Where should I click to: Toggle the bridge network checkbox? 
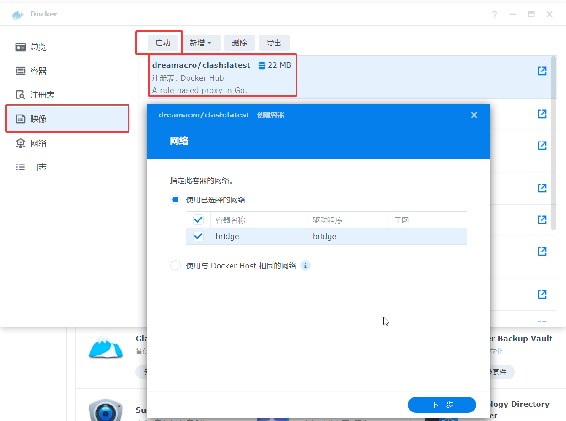click(198, 236)
